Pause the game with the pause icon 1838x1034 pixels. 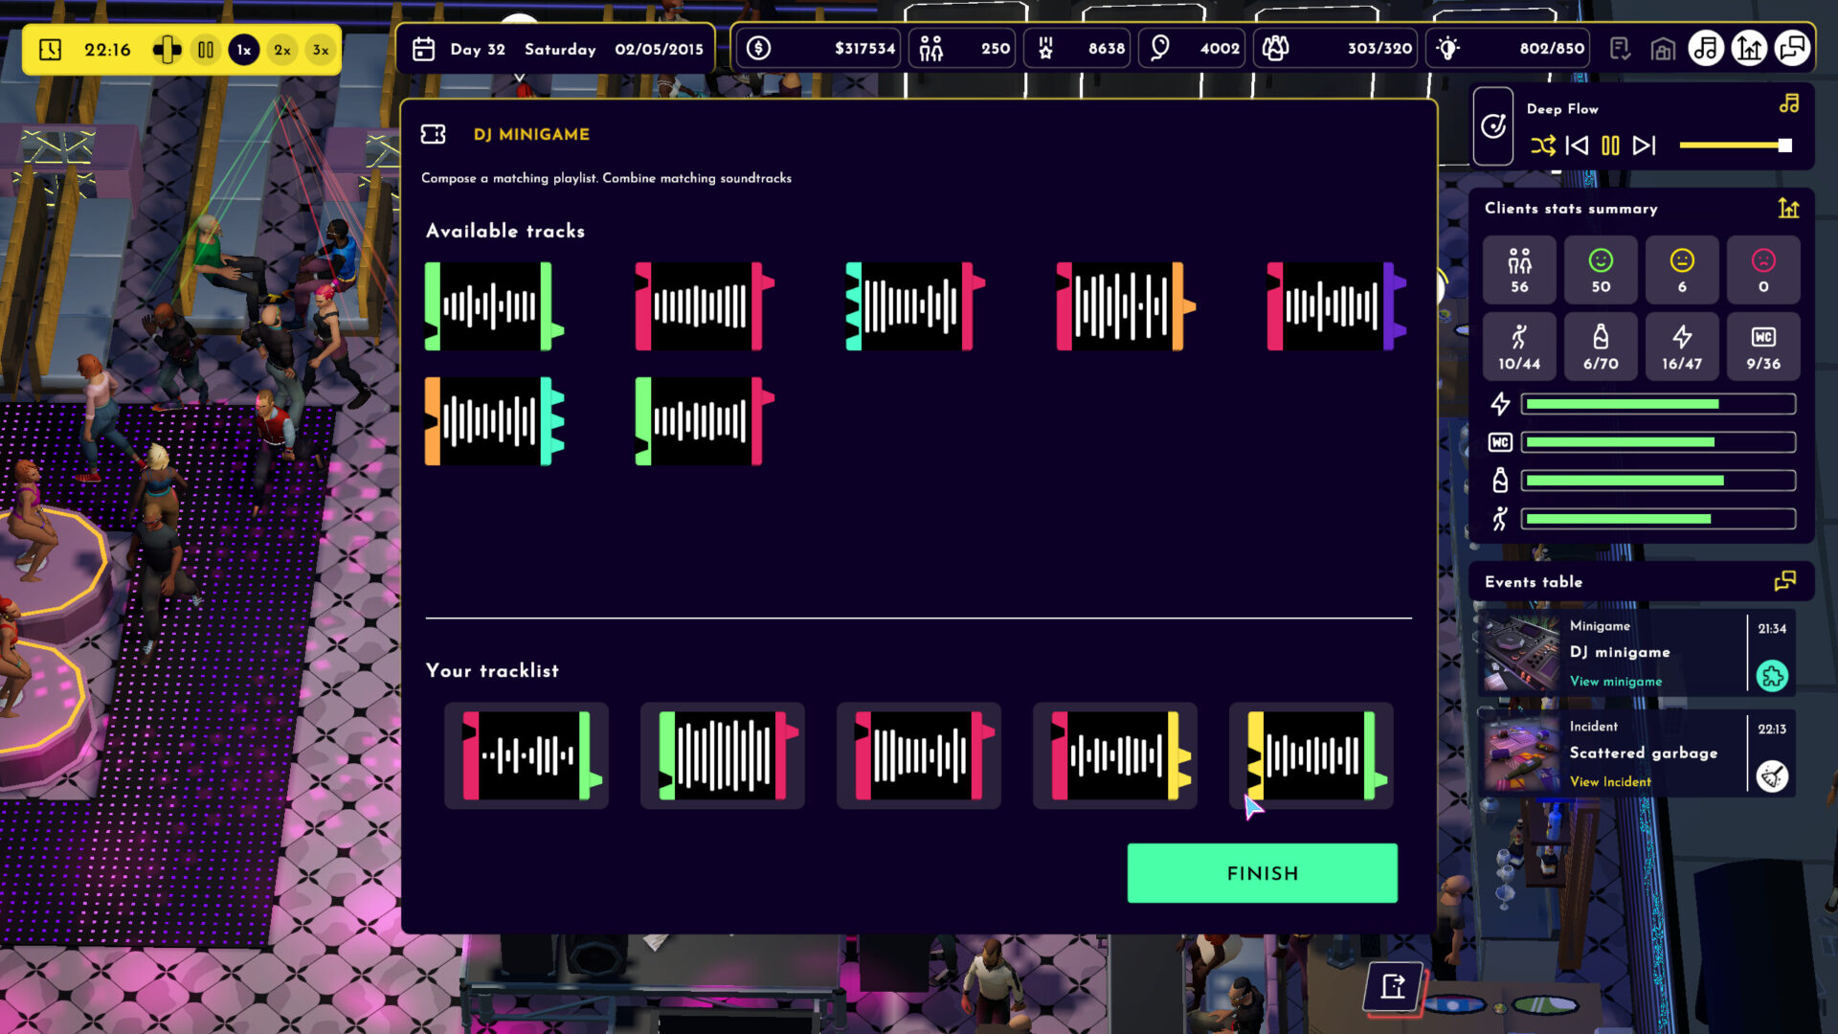click(206, 50)
